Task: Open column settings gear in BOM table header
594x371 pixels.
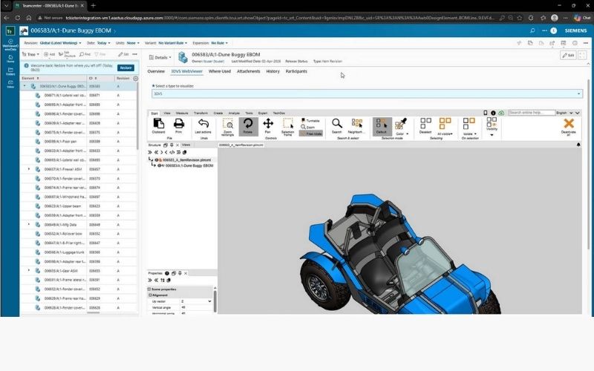Action: (x=136, y=79)
